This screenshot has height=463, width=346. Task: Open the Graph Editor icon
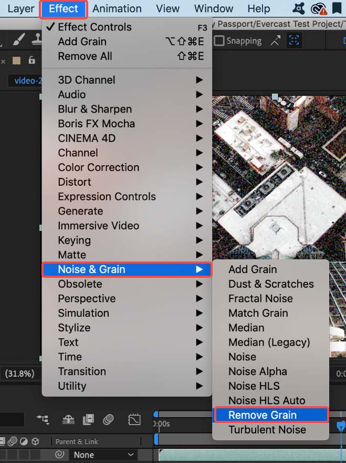pos(134,419)
